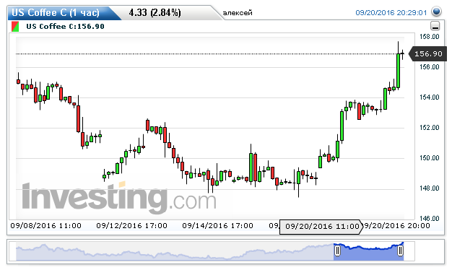Click the алексей username label
Image resolution: width=452 pixels, height=270 pixels.
pos(238,13)
